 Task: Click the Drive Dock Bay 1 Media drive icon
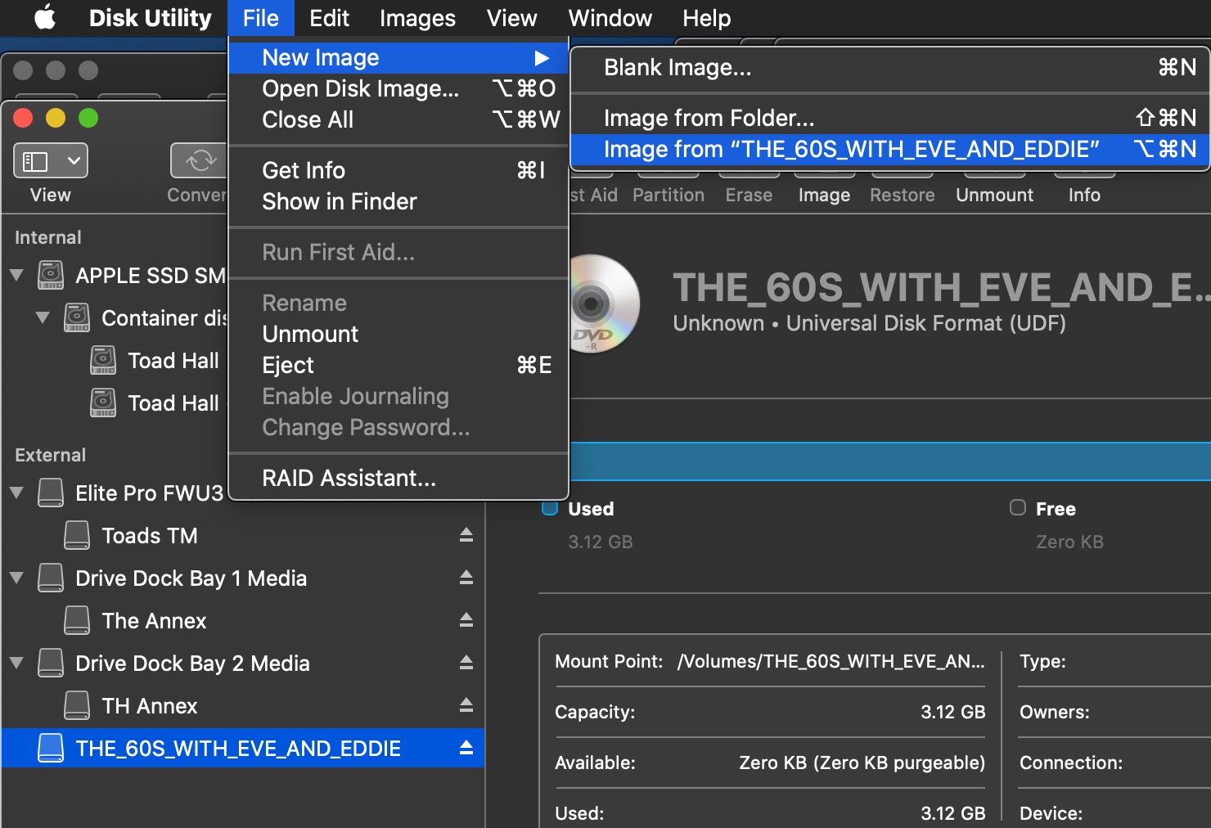(x=51, y=578)
